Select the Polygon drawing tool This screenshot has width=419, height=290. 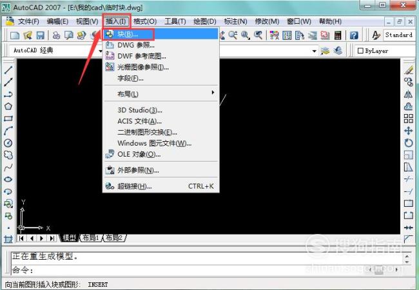pos(8,106)
